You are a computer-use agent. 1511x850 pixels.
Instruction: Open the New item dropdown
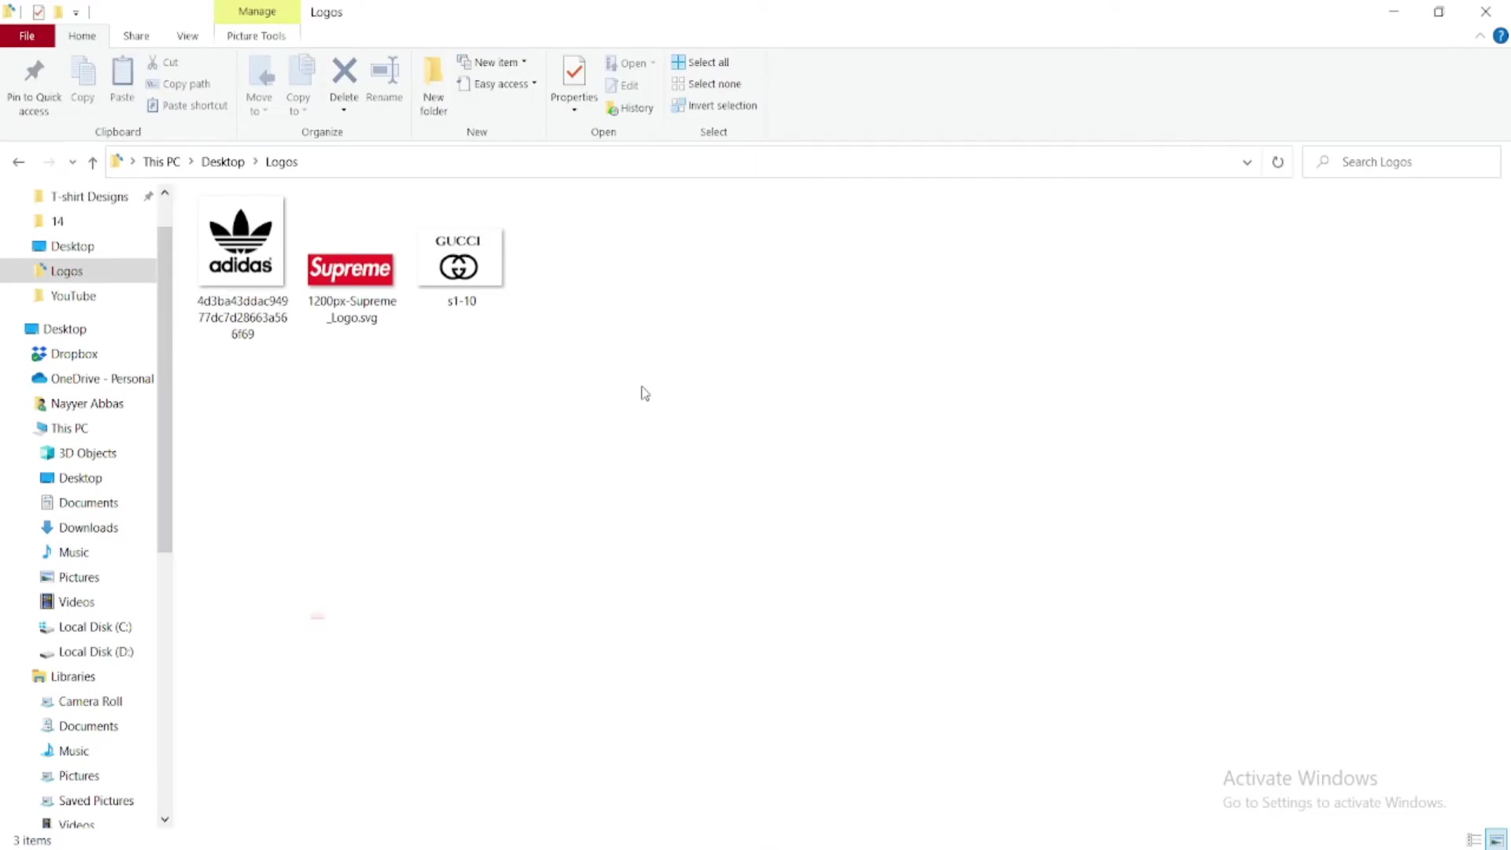[x=493, y=62]
